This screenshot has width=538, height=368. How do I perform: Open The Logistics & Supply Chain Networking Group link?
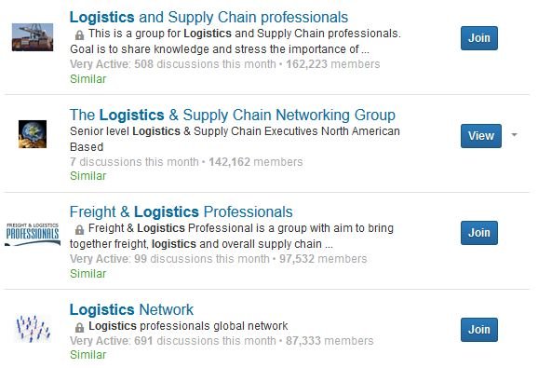point(233,115)
